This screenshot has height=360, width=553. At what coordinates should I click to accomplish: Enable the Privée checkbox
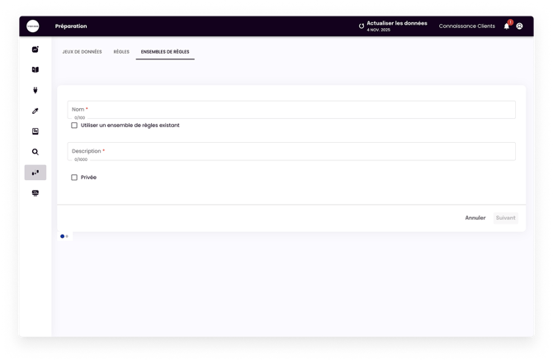pyautogui.click(x=74, y=178)
